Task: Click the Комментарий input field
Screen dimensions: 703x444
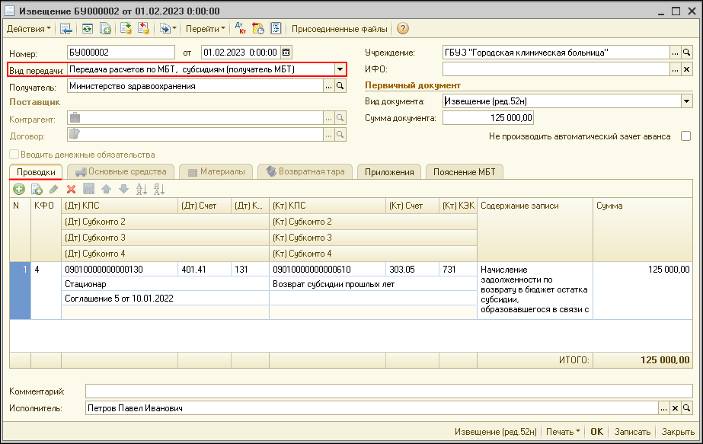Action: point(388,391)
